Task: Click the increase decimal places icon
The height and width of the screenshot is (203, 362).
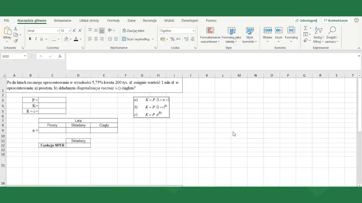Action: click(x=187, y=39)
